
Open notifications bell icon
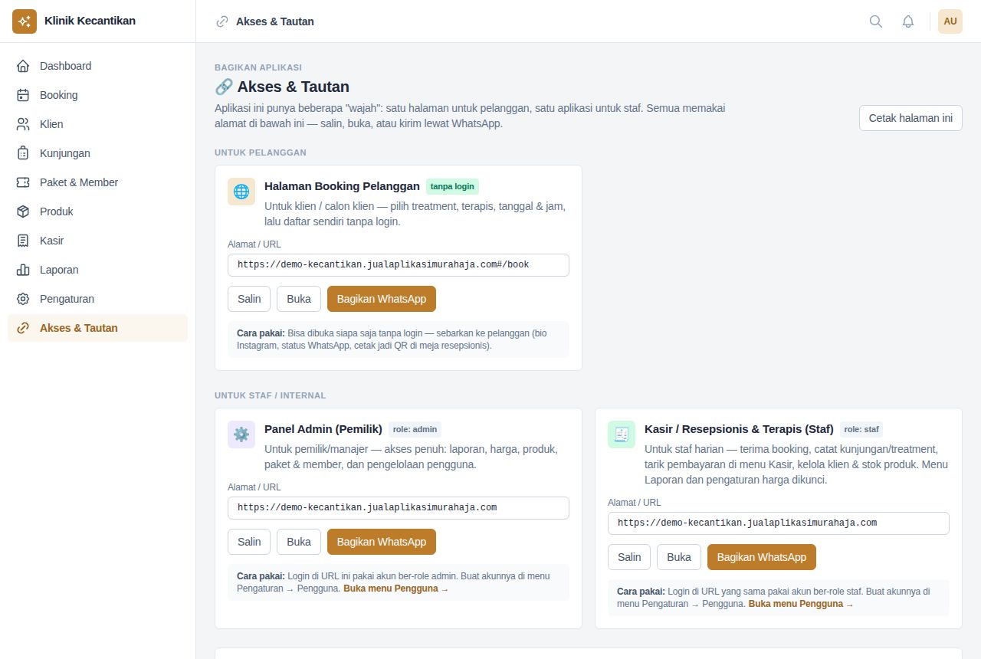tap(908, 21)
